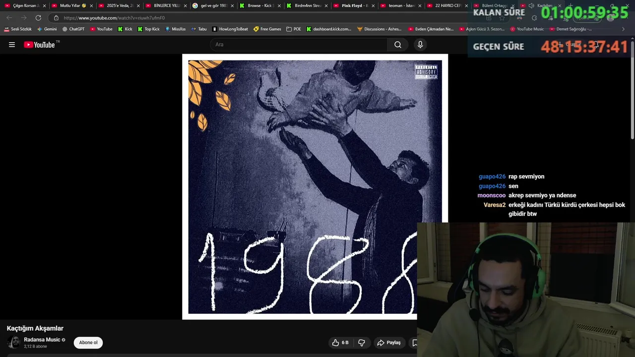Click the page vertical scrollbar
This screenshot has width=635, height=357.
click(x=633, y=89)
